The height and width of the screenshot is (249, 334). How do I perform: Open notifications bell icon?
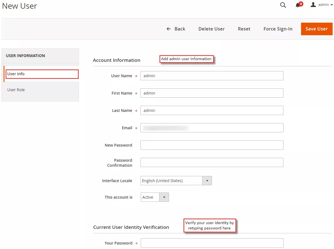click(x=298, y=5)
